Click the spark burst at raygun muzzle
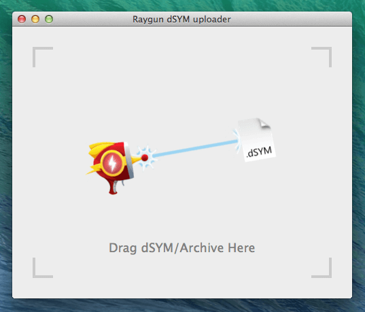This screenshot has height=312, width=365. (x=146, y=158)
